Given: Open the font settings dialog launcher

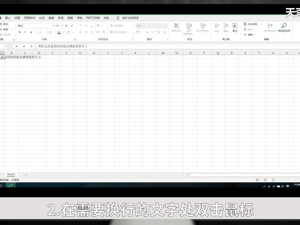Looking at the screenshot, I should point(74,39).
